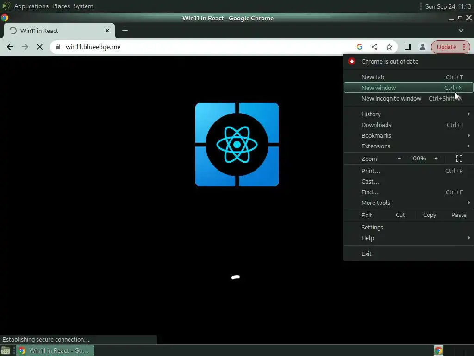
Task: Click the 100% zoom level value
Action: tap(418, 159)
